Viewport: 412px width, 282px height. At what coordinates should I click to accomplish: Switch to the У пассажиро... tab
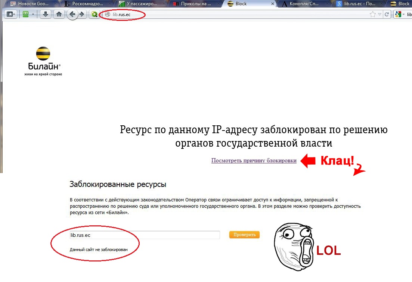click(x=141, y=4)
